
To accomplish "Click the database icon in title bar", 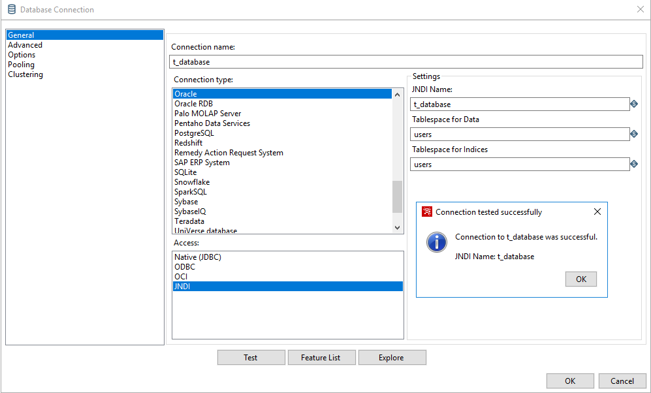I will pos(12,10).
